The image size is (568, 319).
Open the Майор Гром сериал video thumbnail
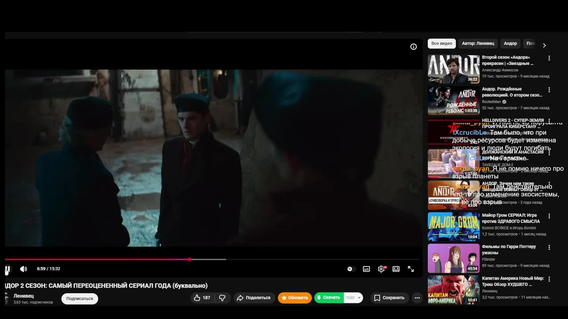click(454, 227)
